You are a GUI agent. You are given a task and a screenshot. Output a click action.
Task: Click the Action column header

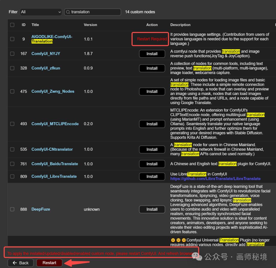click(x=152, y=25)
